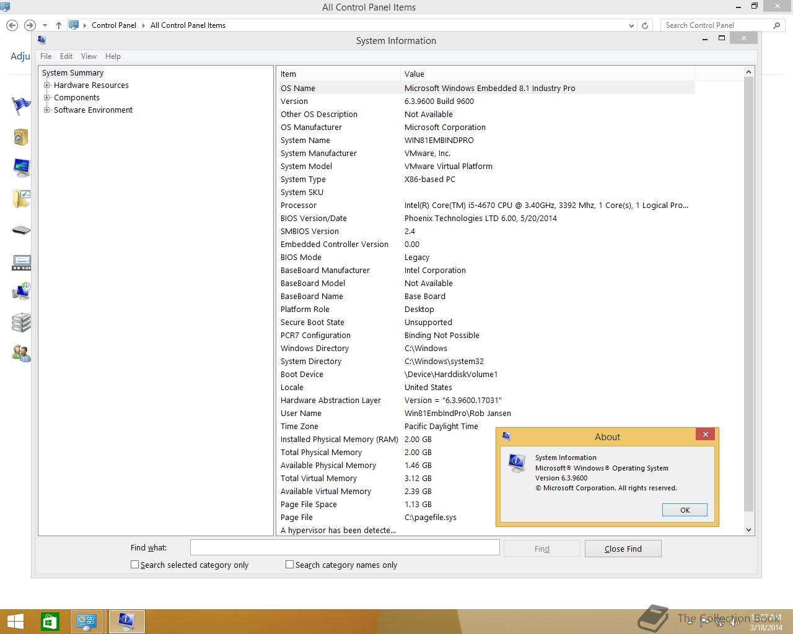Open the Windows Store taskbar icon
This screenshot has height=634, width=793.
coord(50,622)
